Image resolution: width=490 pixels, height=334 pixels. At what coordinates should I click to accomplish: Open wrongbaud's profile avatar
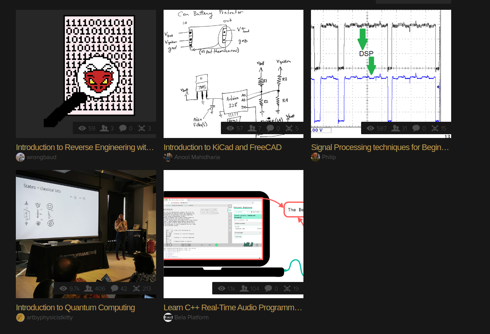20,157
